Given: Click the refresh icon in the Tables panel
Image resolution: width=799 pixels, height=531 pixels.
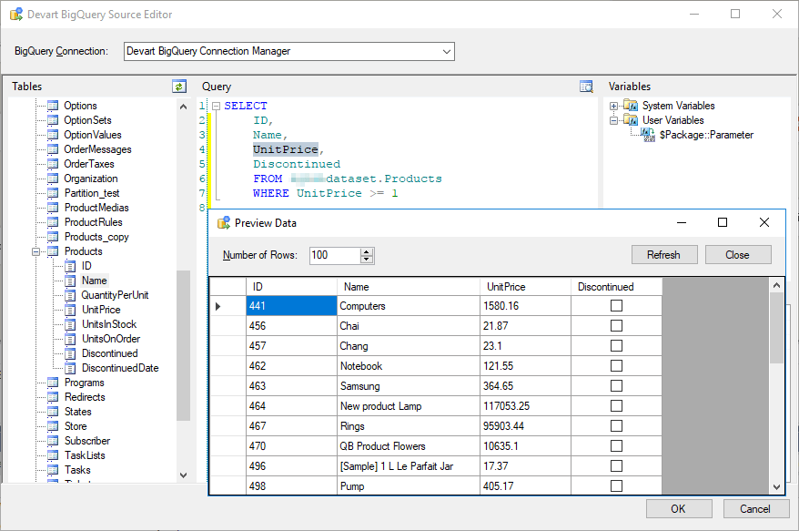Looking at the screenshot, I should [x=178, y=86].
